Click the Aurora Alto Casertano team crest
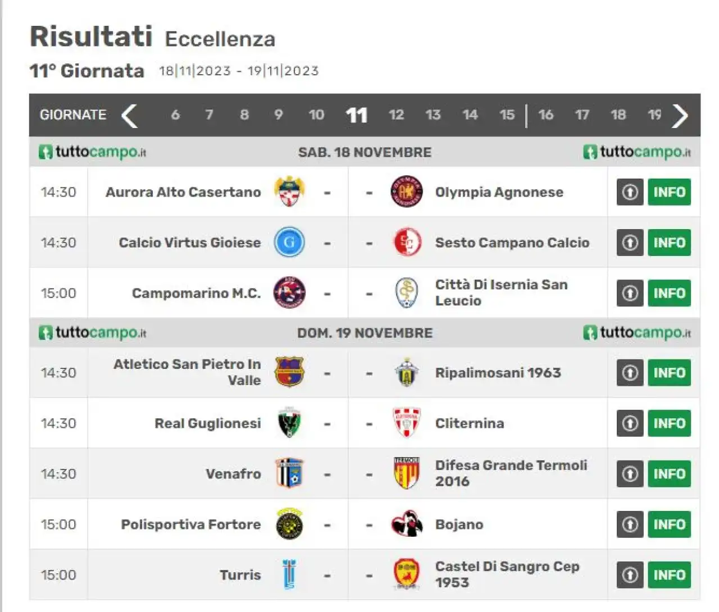 [x=289, y=191]
